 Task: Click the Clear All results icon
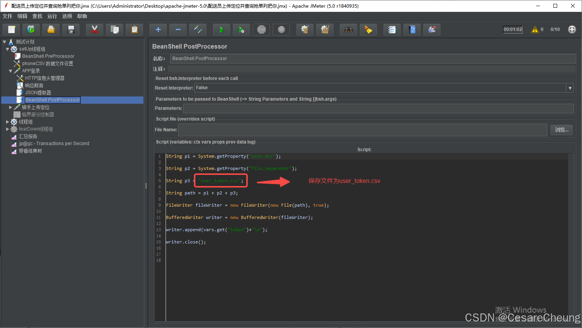point(325,29)
